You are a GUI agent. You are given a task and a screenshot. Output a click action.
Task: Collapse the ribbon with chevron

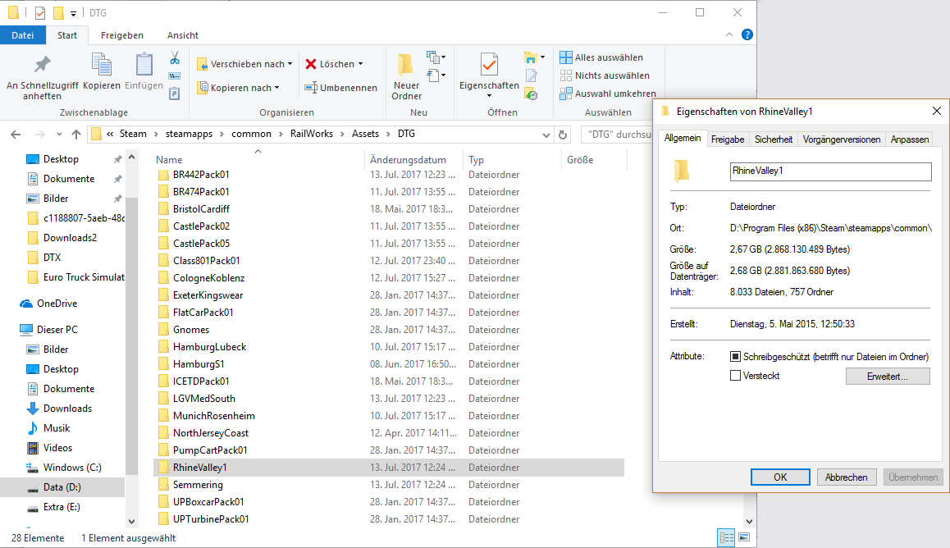(x=728, y=35)
